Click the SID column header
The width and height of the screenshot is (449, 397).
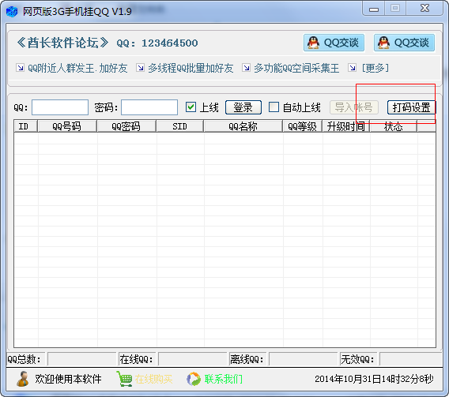click(x=179, y=126)
